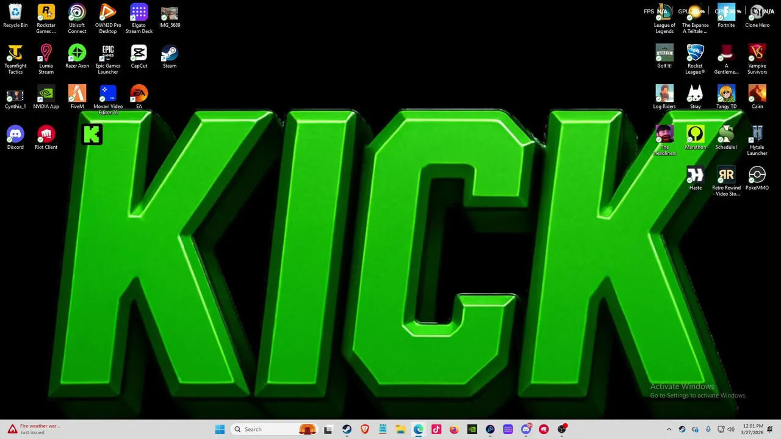Open File Explorer from the taskbar
This screenshot has width=781, height=439.
click(x=400, y=429)
